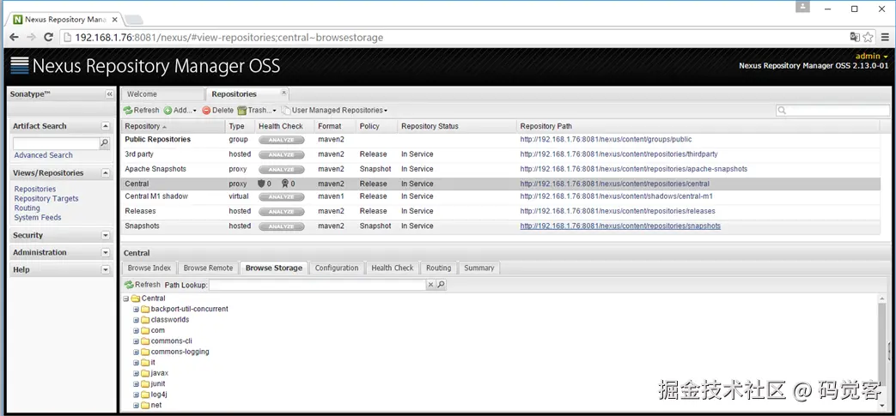Viewport: 896px width, 416px height.
Task: Open Repositories link in sidebar
Action: (x=35, y=189)
